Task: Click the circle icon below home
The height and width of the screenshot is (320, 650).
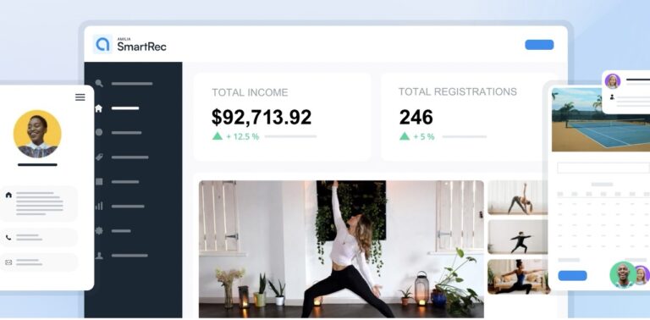Action: point(99,132)
